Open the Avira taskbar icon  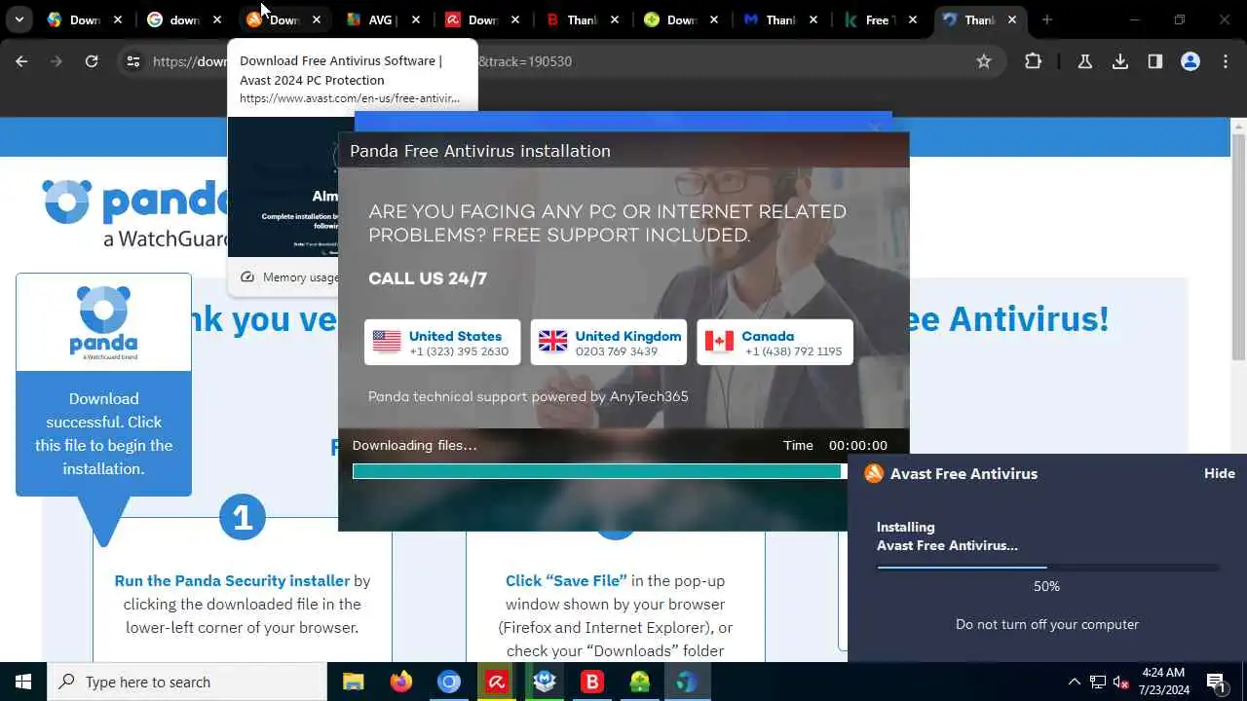tap(496, 682)
